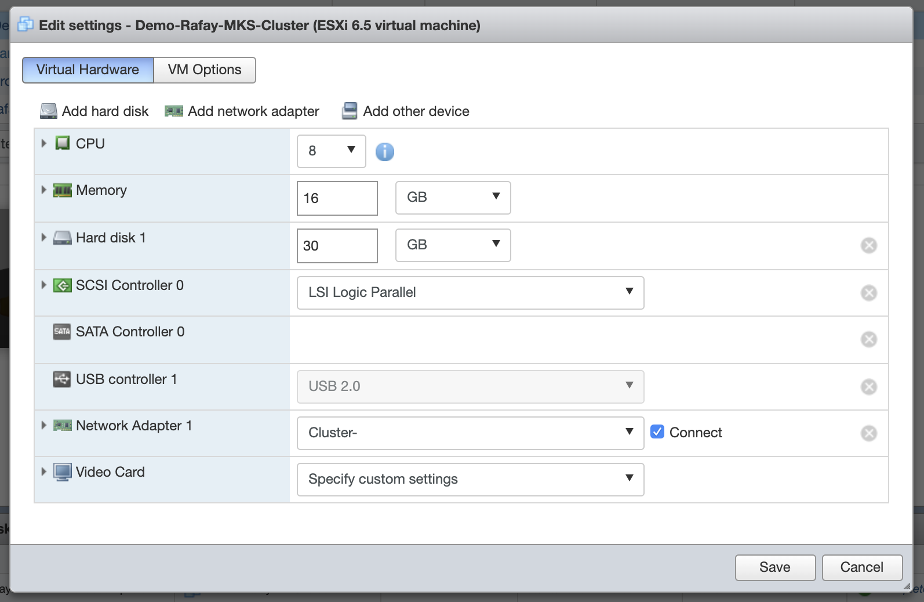Screen dimensions: 924x602
Task: Click the Hard disk 1 drive icon
Action: (x=63, y=238)
